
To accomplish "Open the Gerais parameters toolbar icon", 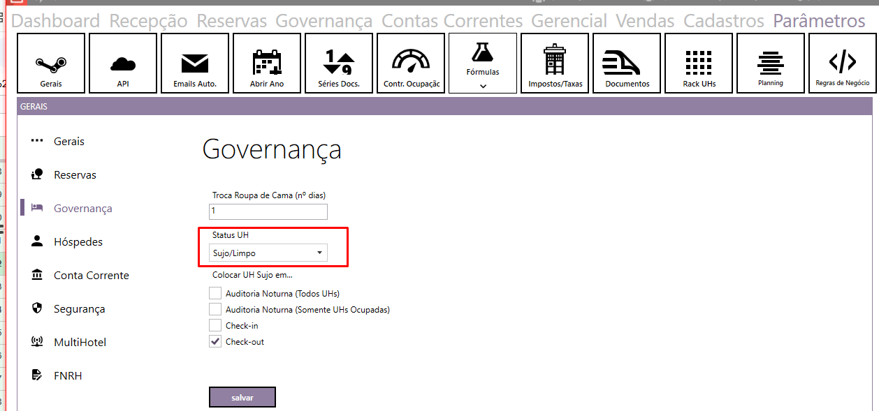I will [50, 63].
